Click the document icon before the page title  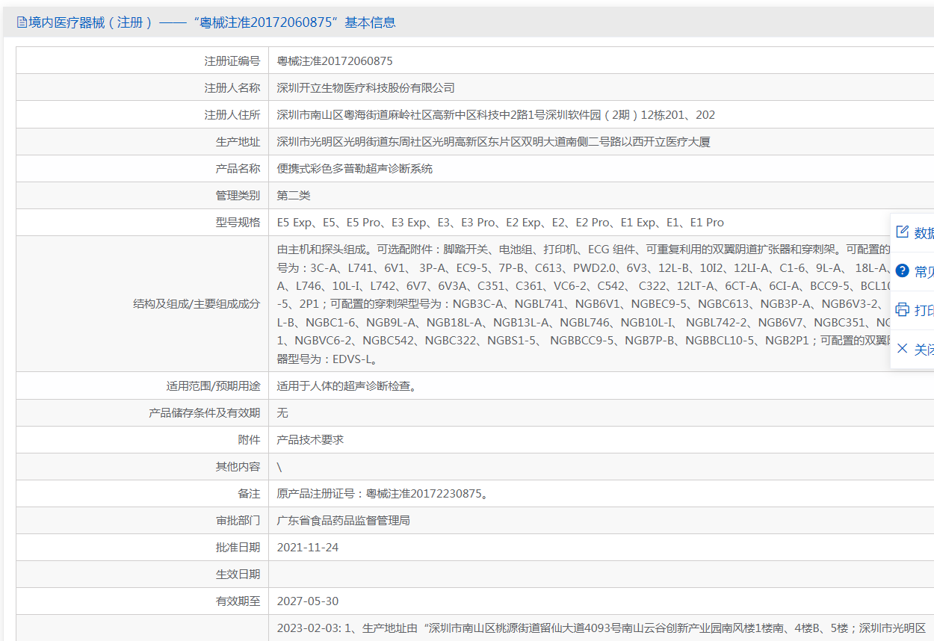(22, 22)
